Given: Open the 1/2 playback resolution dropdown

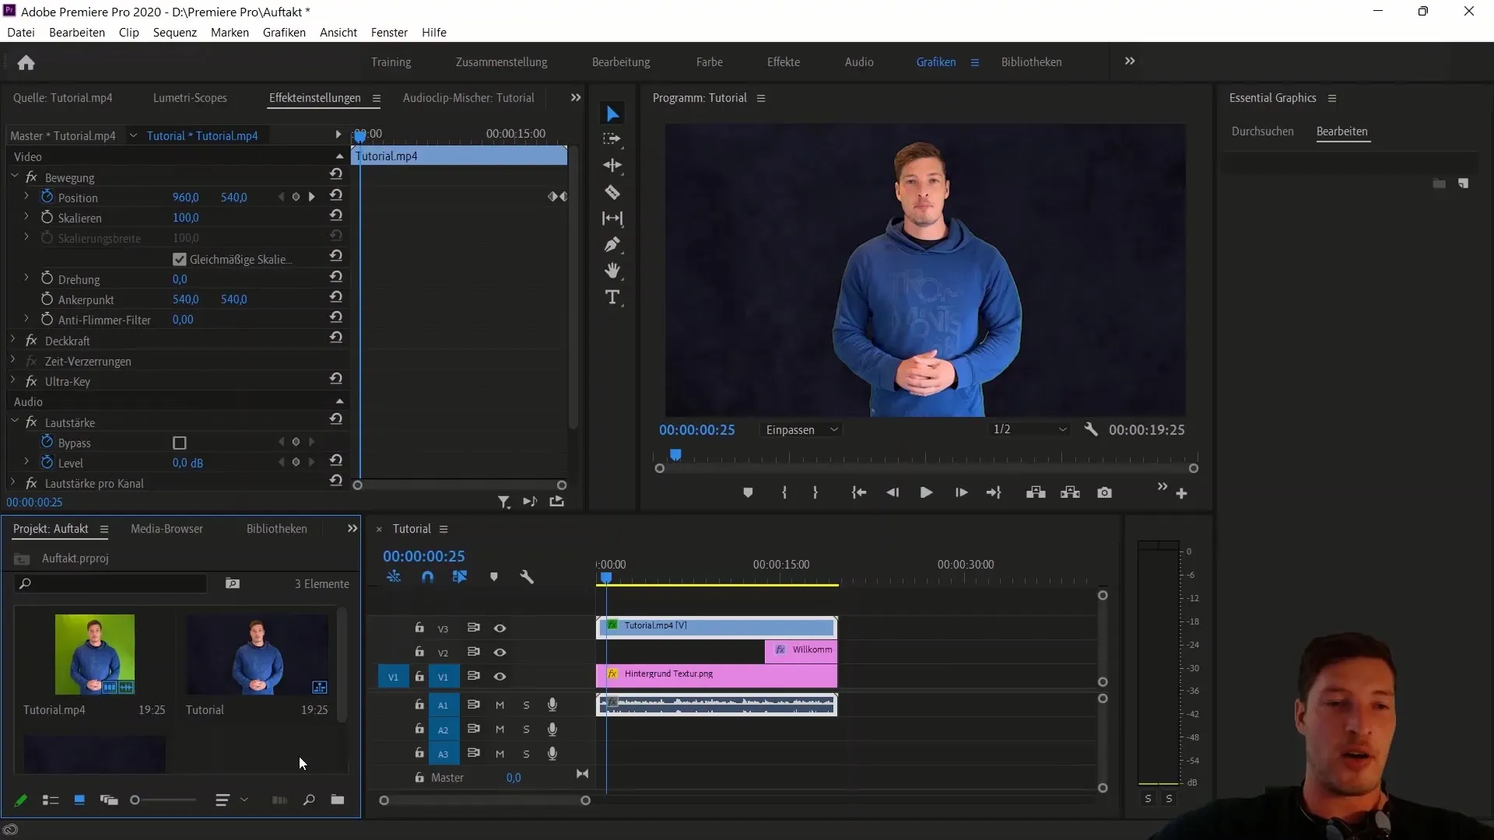Looking at the screenshot, I should click(1029, 429).
